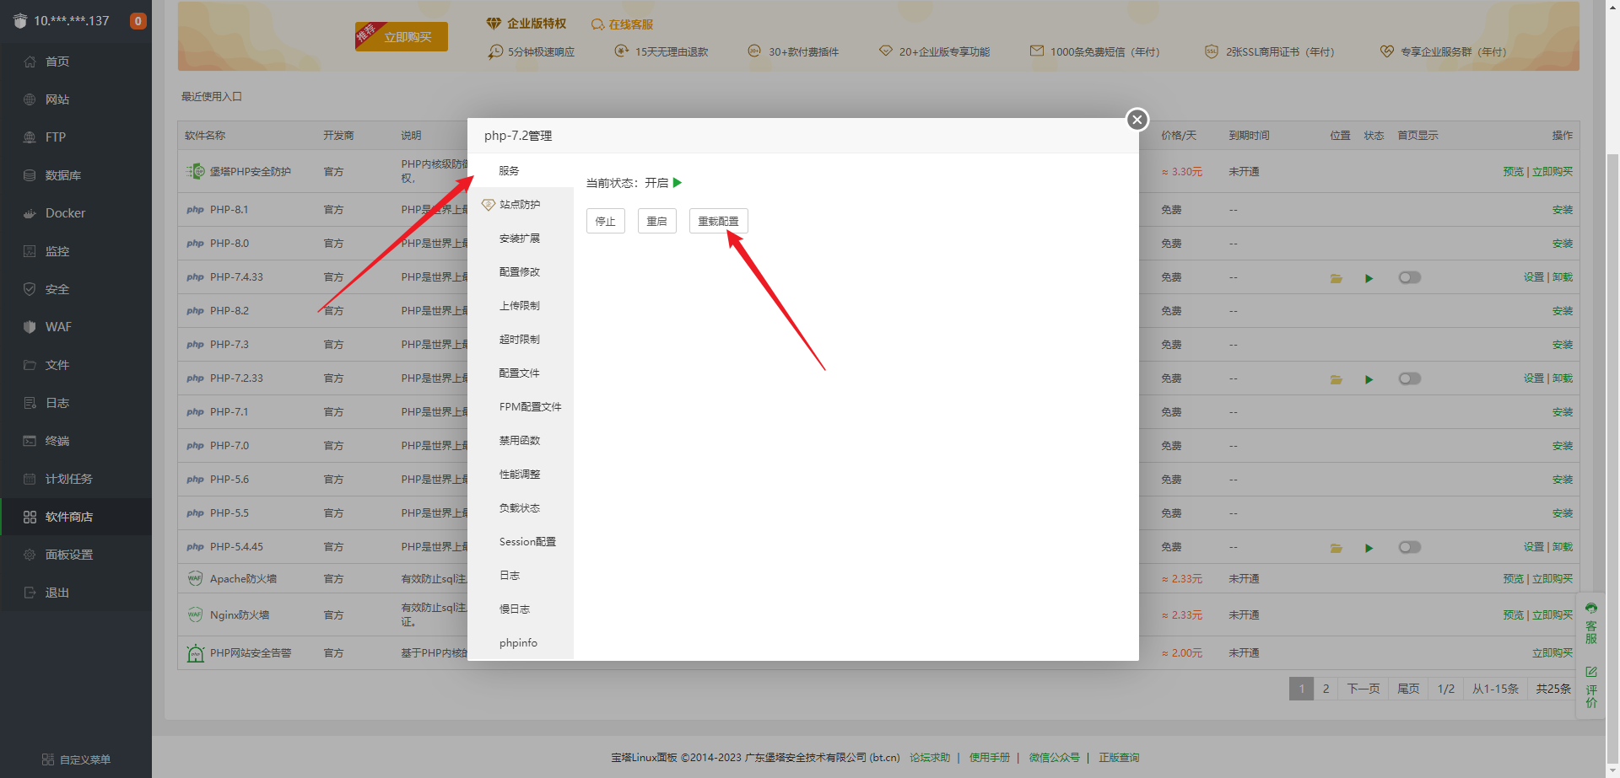Screen dimensions: 1620x778
Task: Open 文件 file manager in the sidebar
Action: tap(57, 365)
